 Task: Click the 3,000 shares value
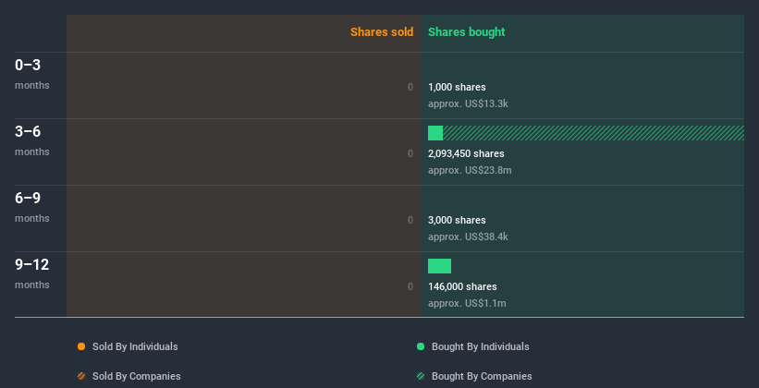[457, 220]
